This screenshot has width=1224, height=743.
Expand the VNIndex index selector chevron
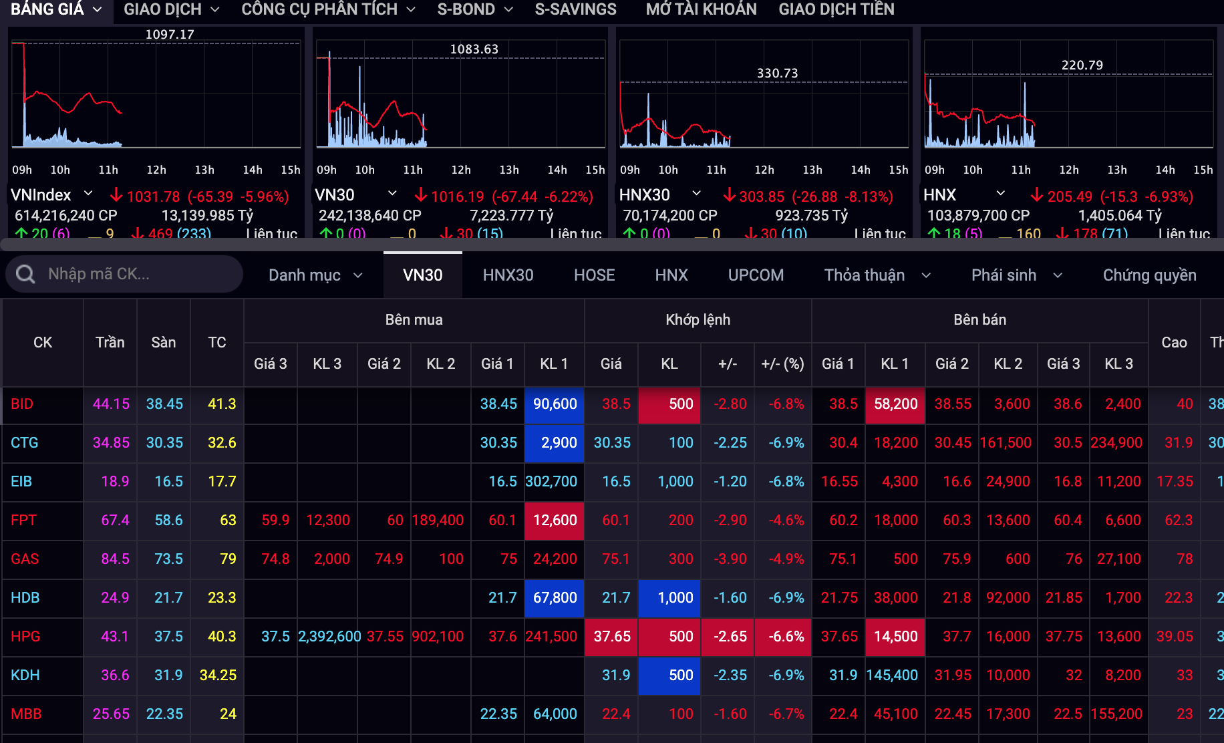[88, 194]
